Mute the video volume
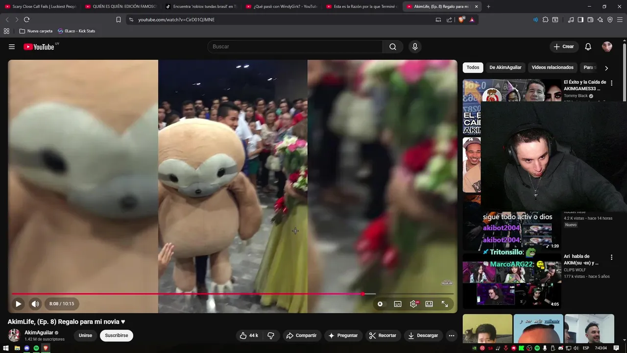The width and height of the screenshot is (627, 353). point(35,304)
